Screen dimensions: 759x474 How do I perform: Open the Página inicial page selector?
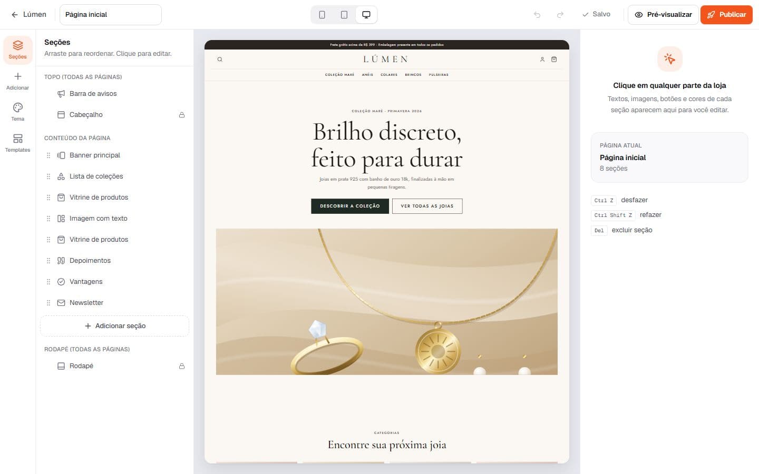(x=111, y=15)
